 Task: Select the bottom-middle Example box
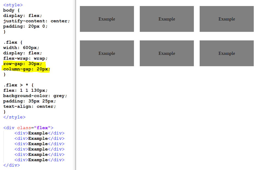pyautogui.click(x=167, y=53)
